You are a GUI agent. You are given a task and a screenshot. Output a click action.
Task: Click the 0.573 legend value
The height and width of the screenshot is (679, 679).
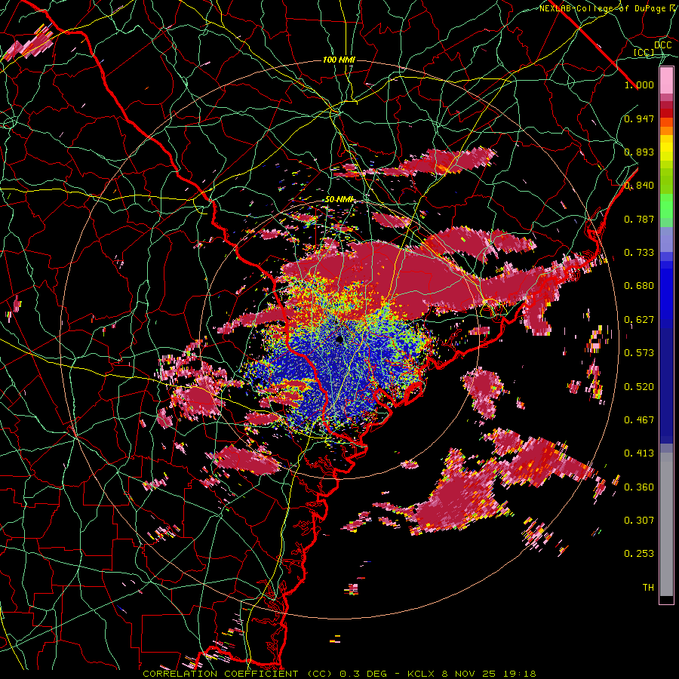[639, 353]
